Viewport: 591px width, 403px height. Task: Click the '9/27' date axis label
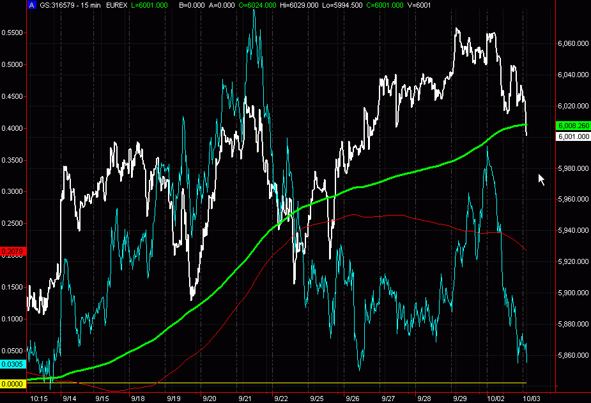click(388, 399)
